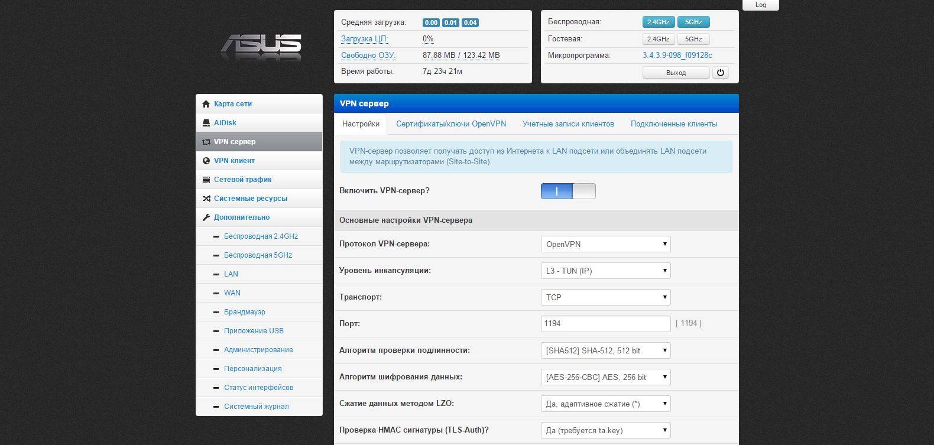Switch to Учетные записи клиентов tab
This screenshot has width=934, height=445.
[x=568, y=124]
